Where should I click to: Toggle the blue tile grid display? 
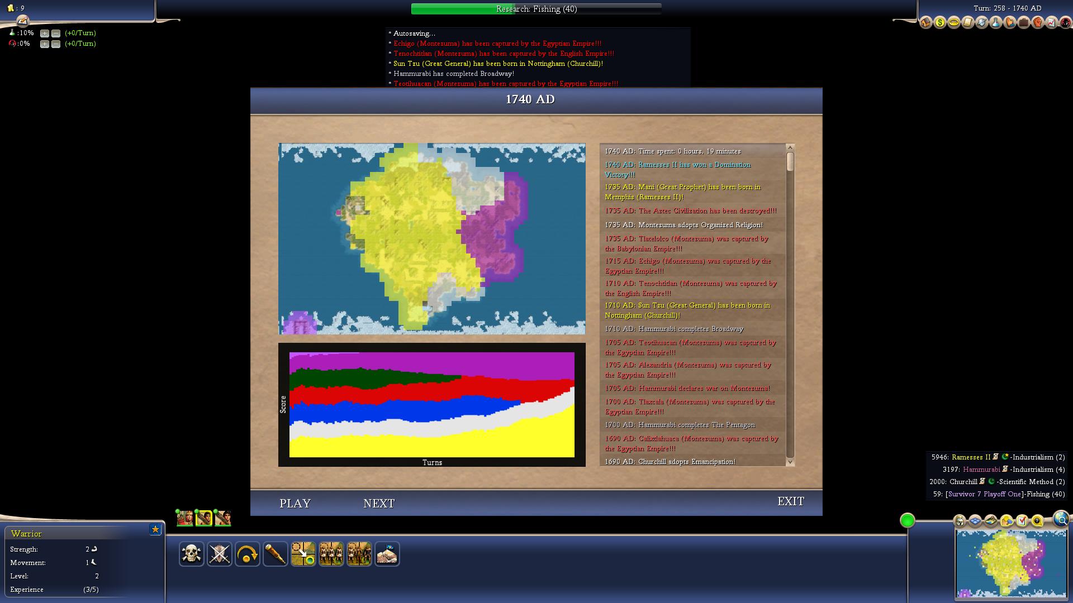(975, 521)
